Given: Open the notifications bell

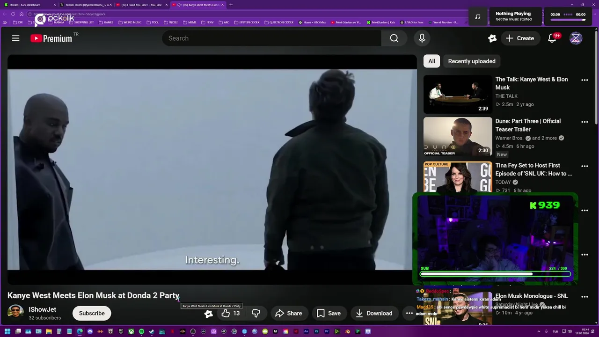Looking at the screenshot, I should coord(552,38).
